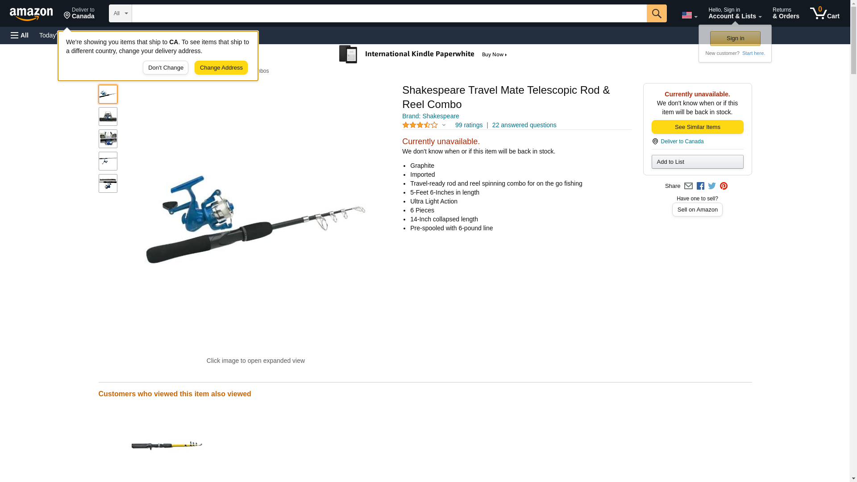Screen dimensions: 857x482
Task: Click See Similar Items button
Action: 697,127
